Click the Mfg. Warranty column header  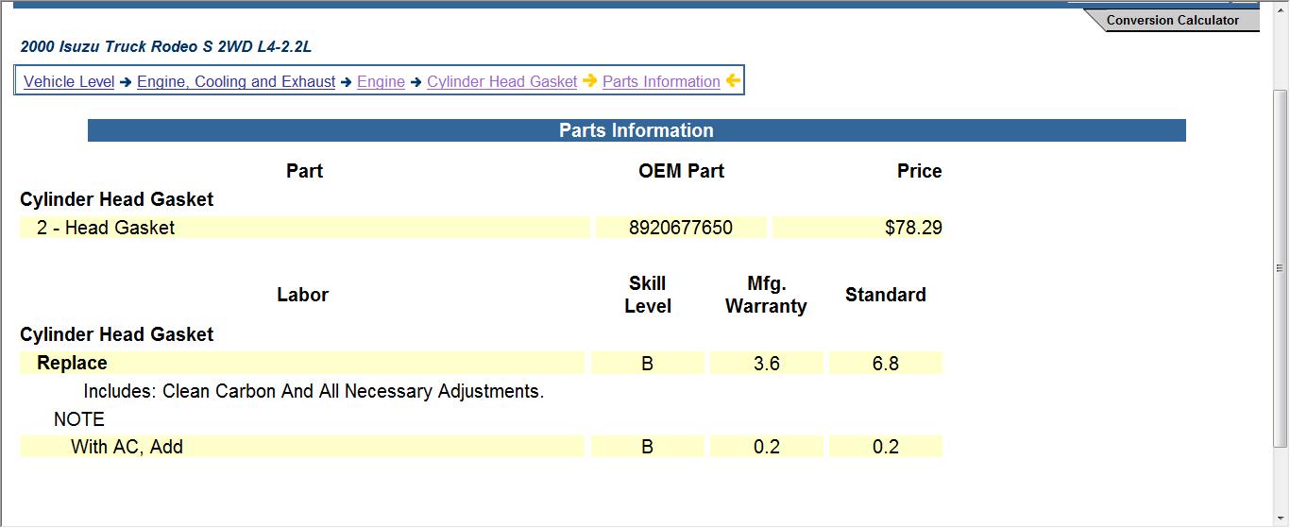766,295
